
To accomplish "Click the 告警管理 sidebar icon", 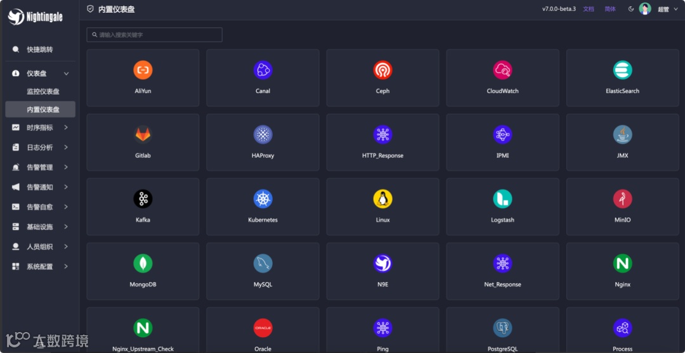I will point(16,167).
